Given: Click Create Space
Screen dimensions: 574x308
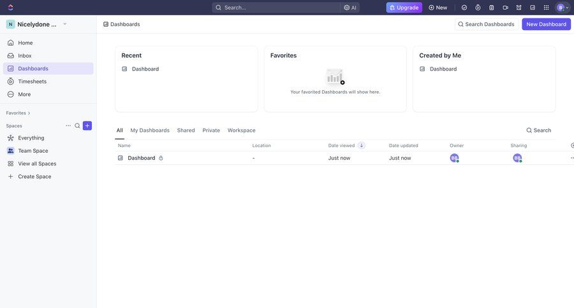Looking at the screenshot, I should (48, 176).
